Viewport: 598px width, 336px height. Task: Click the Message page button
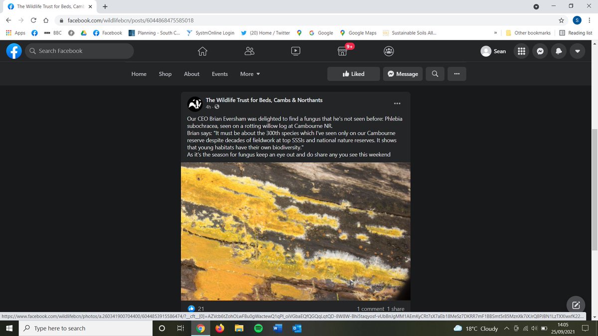[403, 74]
